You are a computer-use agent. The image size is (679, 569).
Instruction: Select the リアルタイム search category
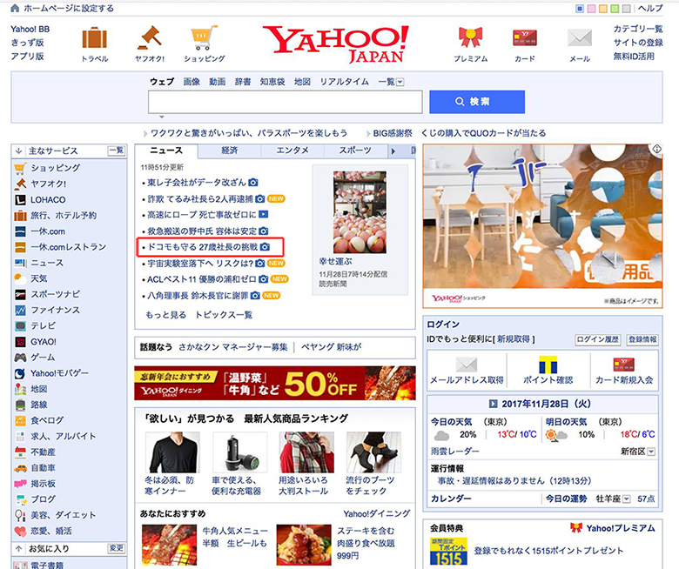(344, 82)
